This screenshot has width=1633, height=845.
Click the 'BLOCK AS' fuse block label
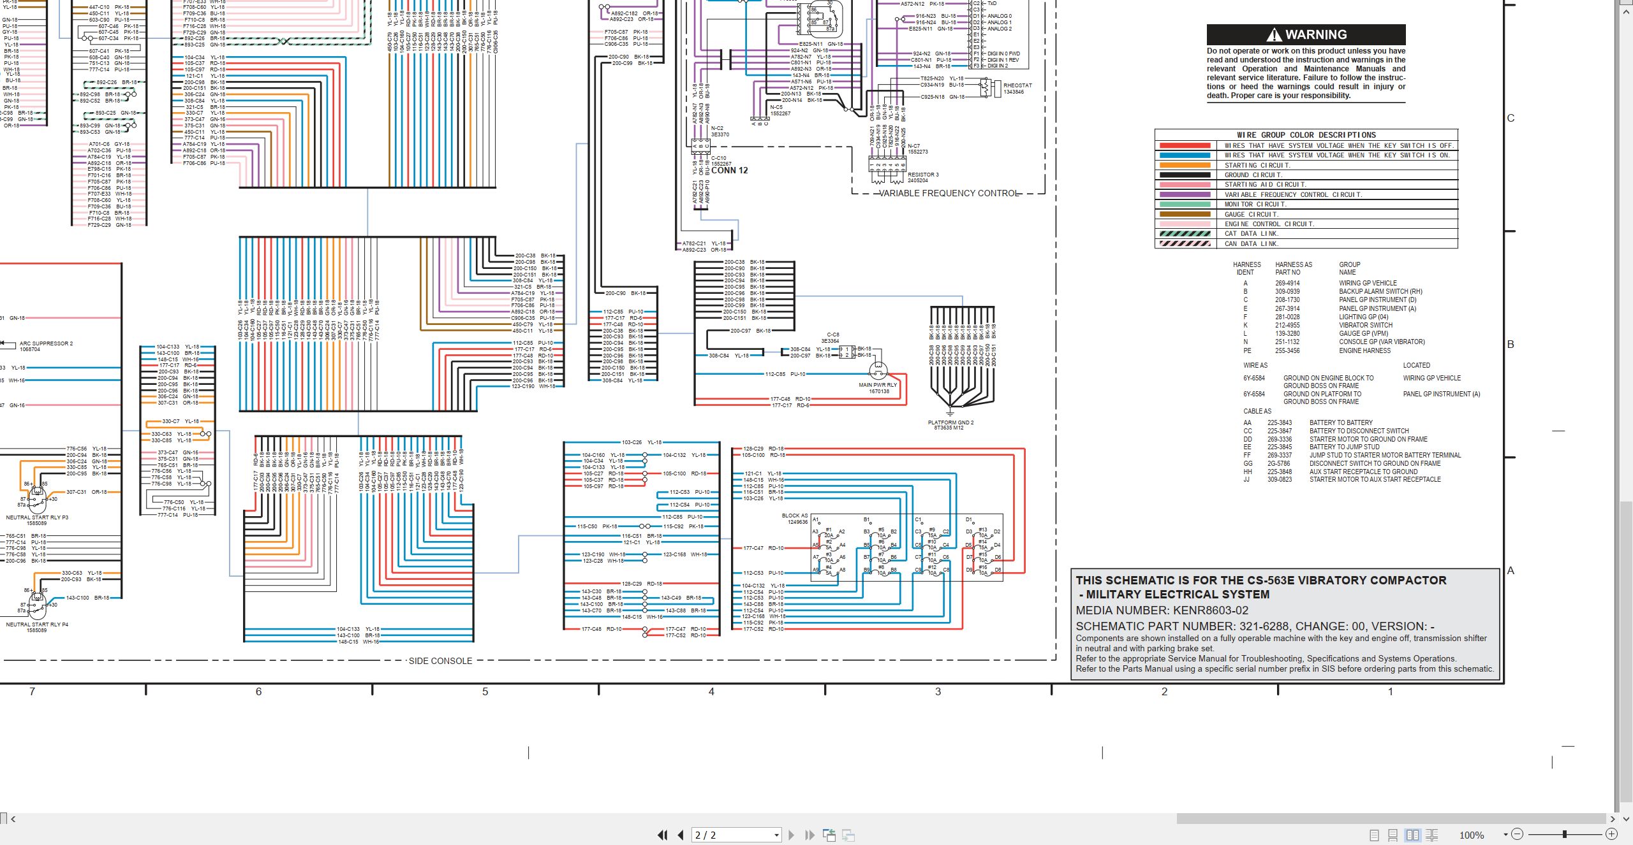point(795,516)
